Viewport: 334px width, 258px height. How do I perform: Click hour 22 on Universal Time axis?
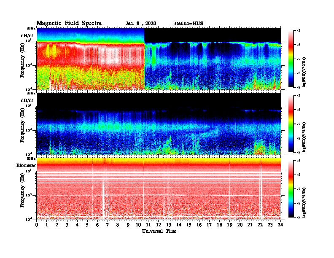tap(260, 225)
